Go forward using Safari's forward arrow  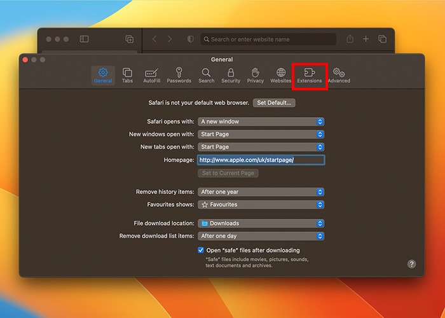click(170, 39)
